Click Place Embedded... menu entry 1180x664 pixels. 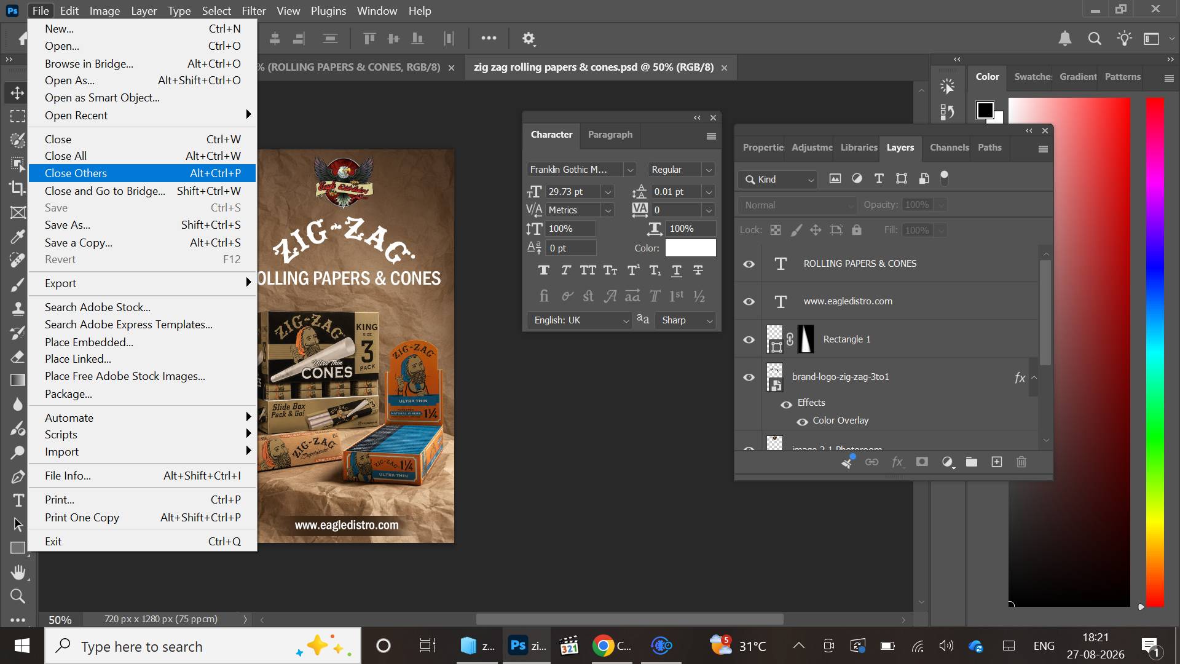coord(142,342)
